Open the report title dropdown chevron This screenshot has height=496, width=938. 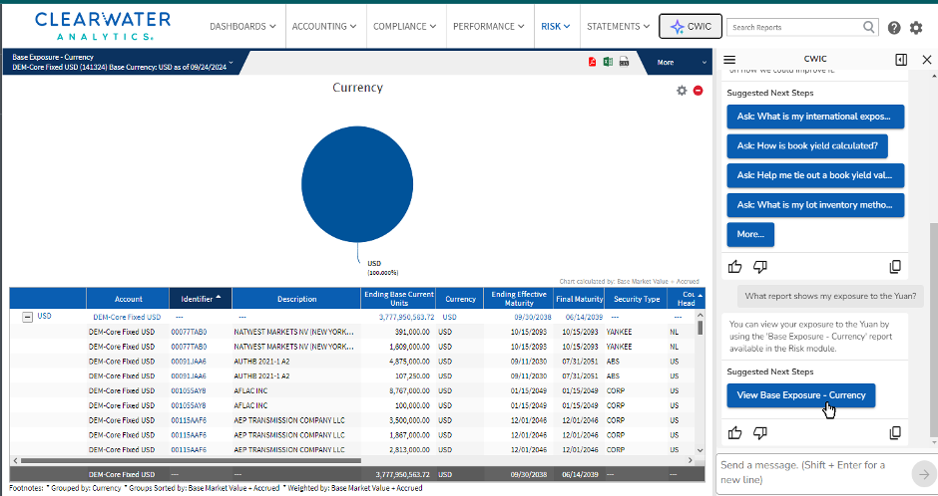(231, 63)
